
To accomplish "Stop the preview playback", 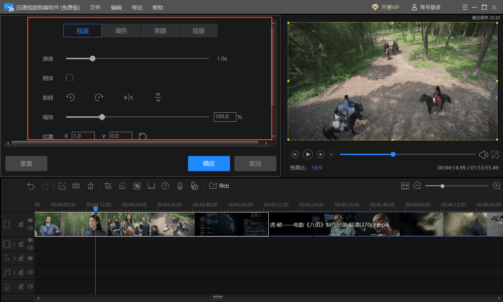I will click(331, 154).
